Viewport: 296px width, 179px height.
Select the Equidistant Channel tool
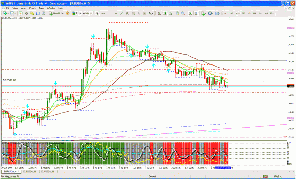tap(127, 13)
